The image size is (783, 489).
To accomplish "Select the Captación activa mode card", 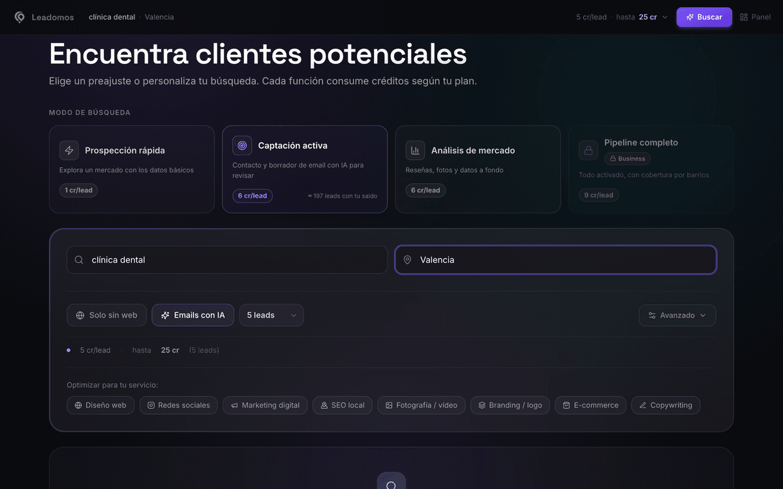I will click(305, 170).
